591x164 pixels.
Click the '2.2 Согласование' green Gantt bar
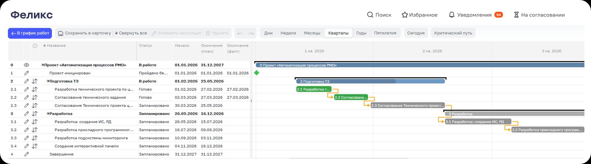(351, 97)
